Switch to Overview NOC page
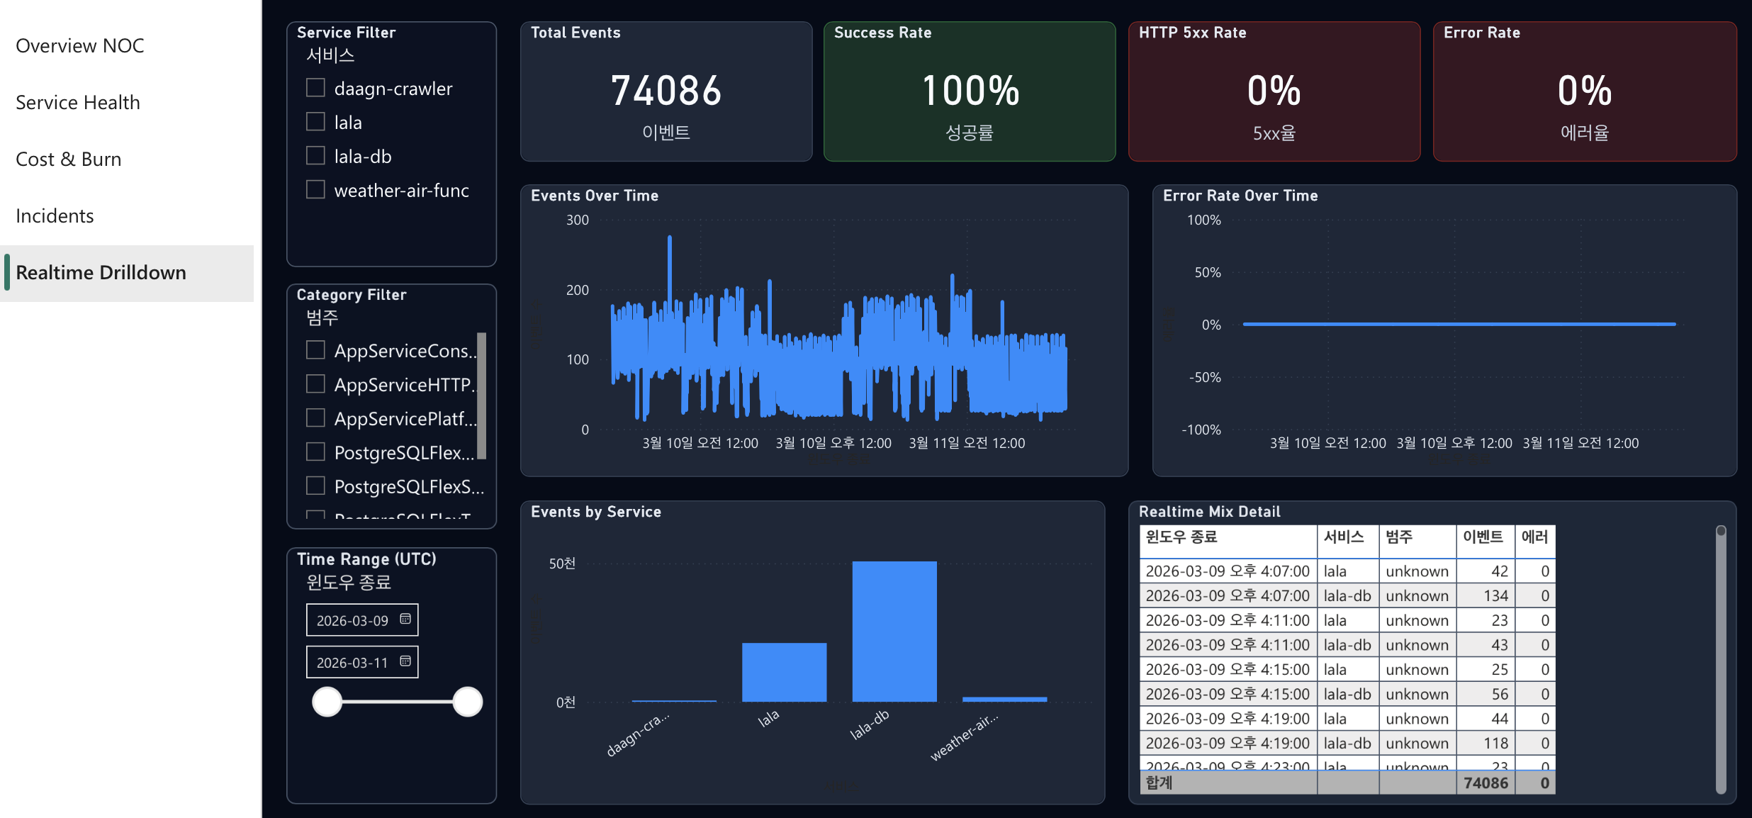Viewport: 1752px width, 818px height. coord(80,46)
